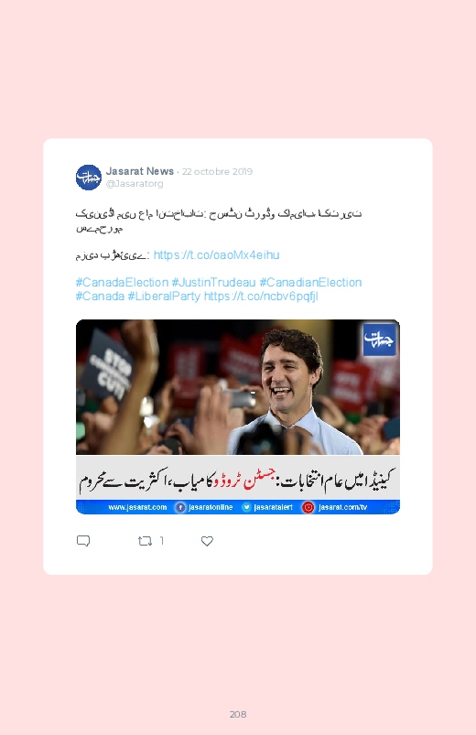Click Twitter bird icon in footer

(x=246, y=507)
